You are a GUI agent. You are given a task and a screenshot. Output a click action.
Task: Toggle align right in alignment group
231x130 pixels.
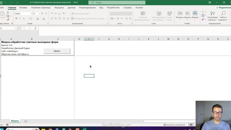coord(59,18)
